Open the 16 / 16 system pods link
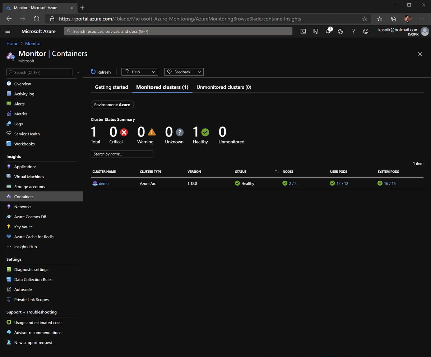 click(x=390, y=184)
